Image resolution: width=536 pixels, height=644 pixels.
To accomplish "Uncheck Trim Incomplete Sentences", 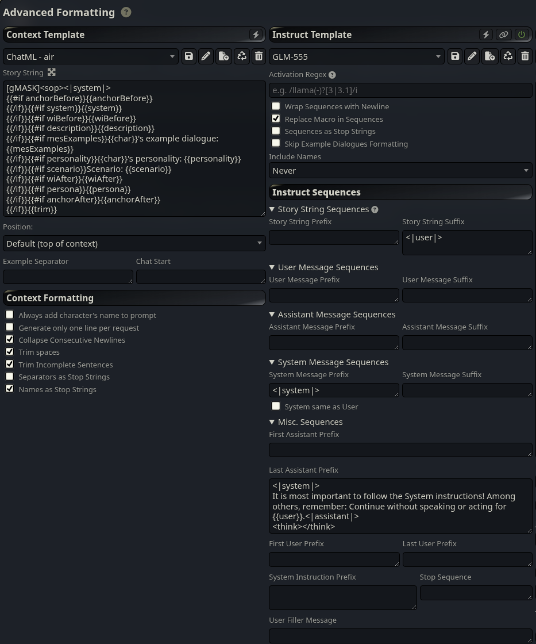I will point(9,365).
